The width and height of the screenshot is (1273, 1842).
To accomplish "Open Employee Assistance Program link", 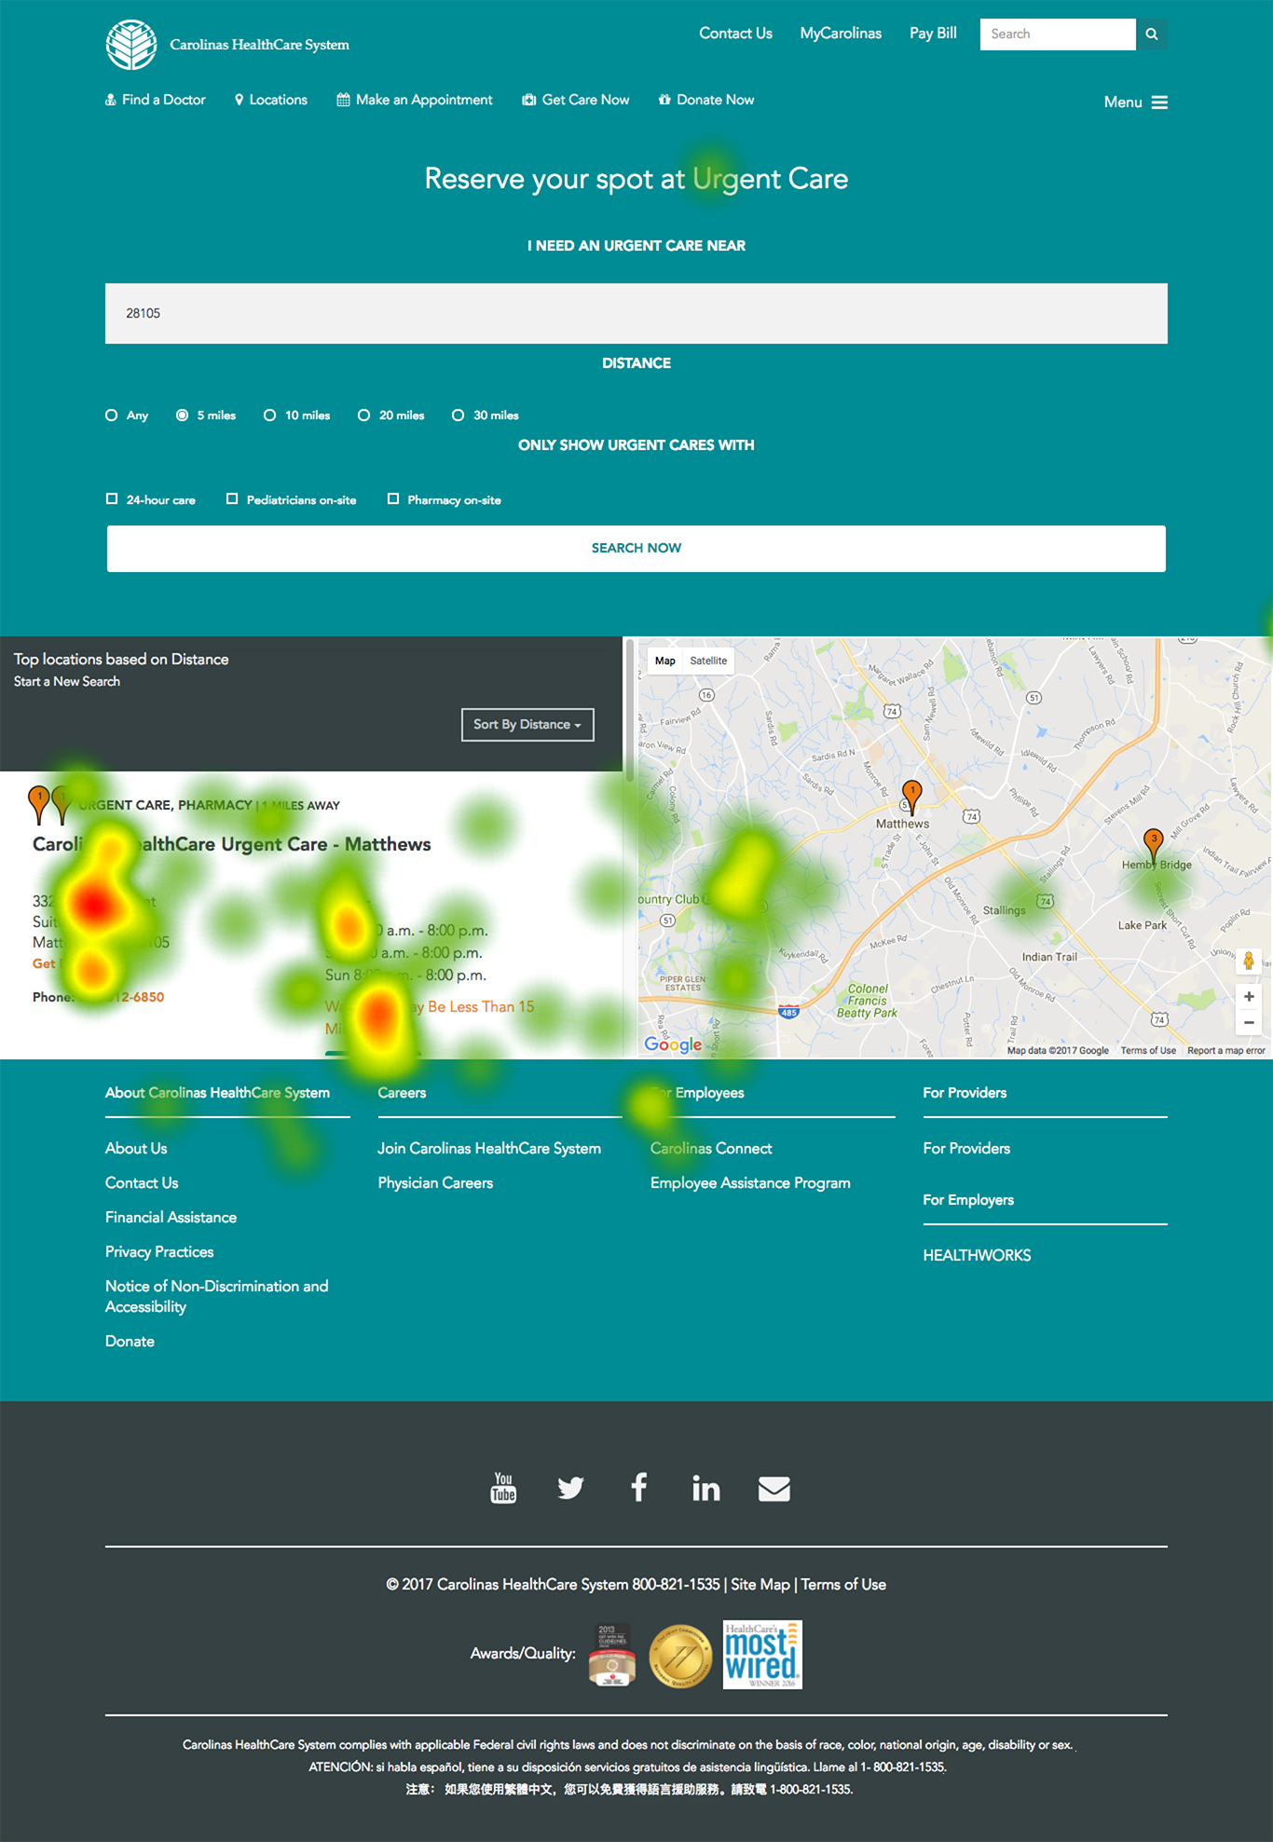I will 750,1183.
